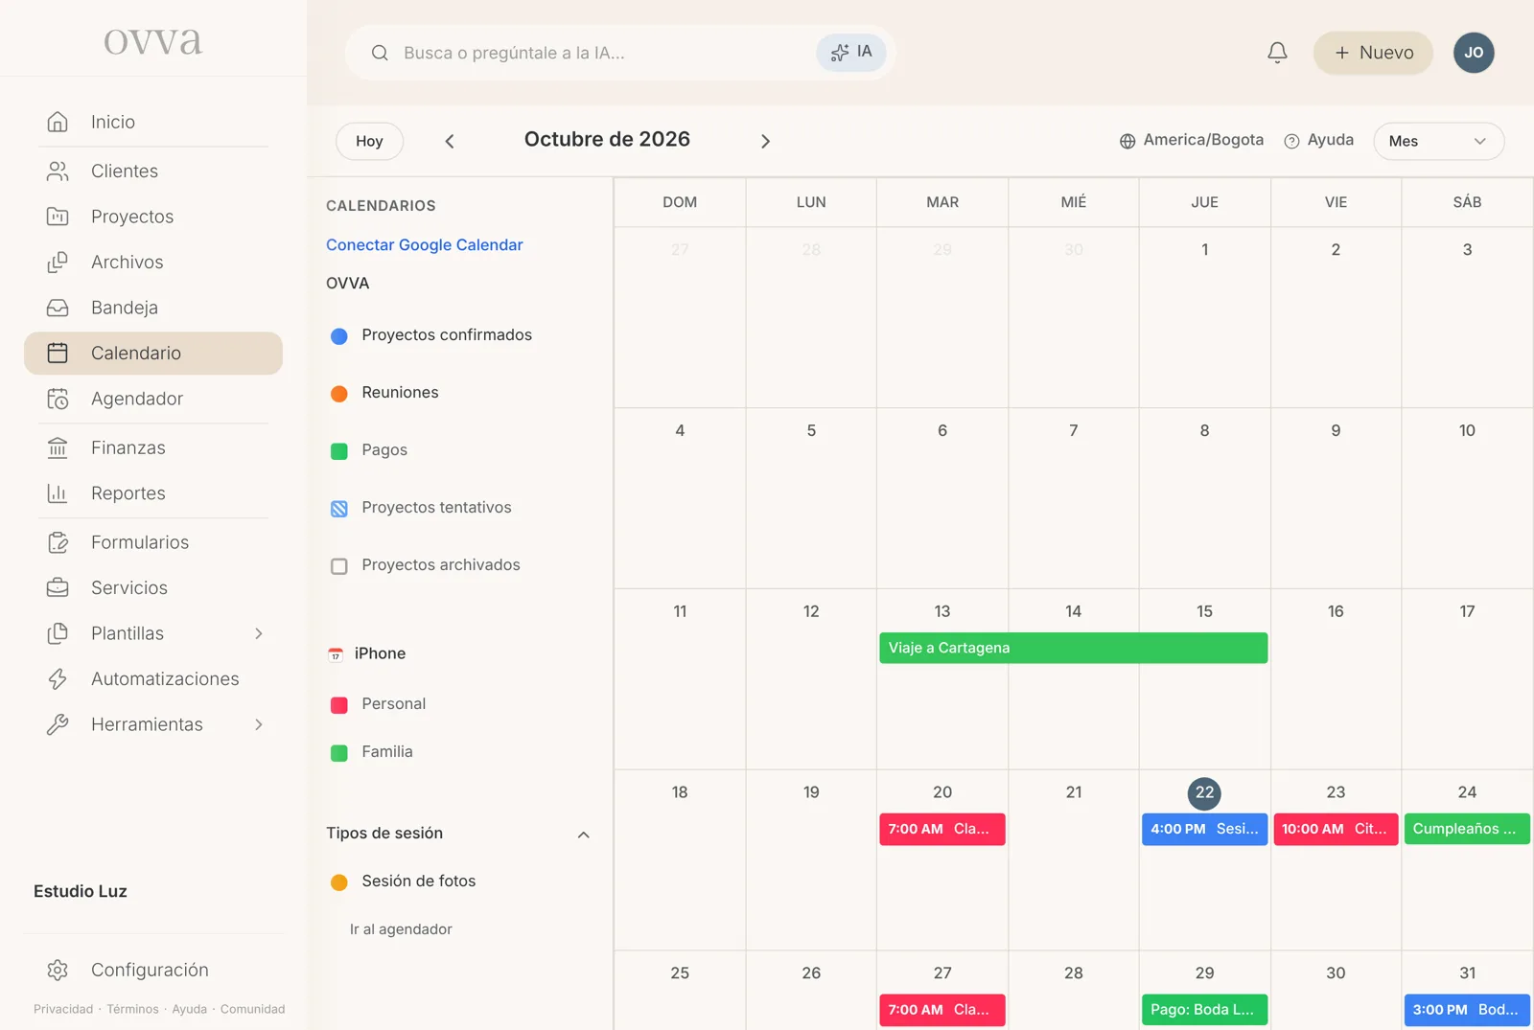Toggle the Familia green color swatch

pos(339,753)
